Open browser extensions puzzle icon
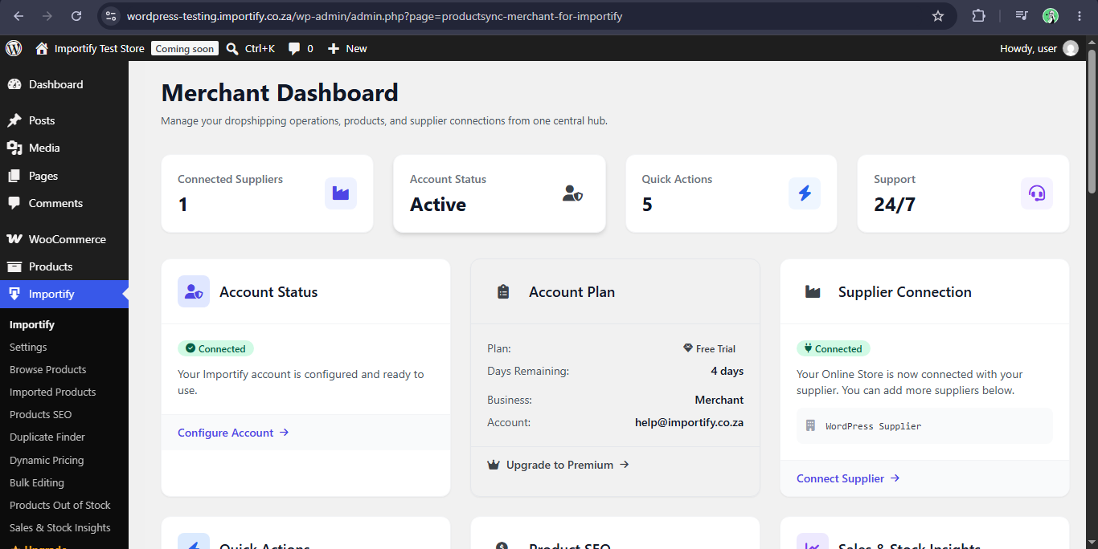Viewport: 1098px width, 549px height. pyautogui.click(x=978, y=16)
